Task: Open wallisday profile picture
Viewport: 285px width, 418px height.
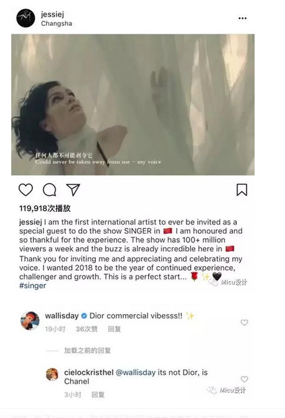Action: tap(30, 321)
